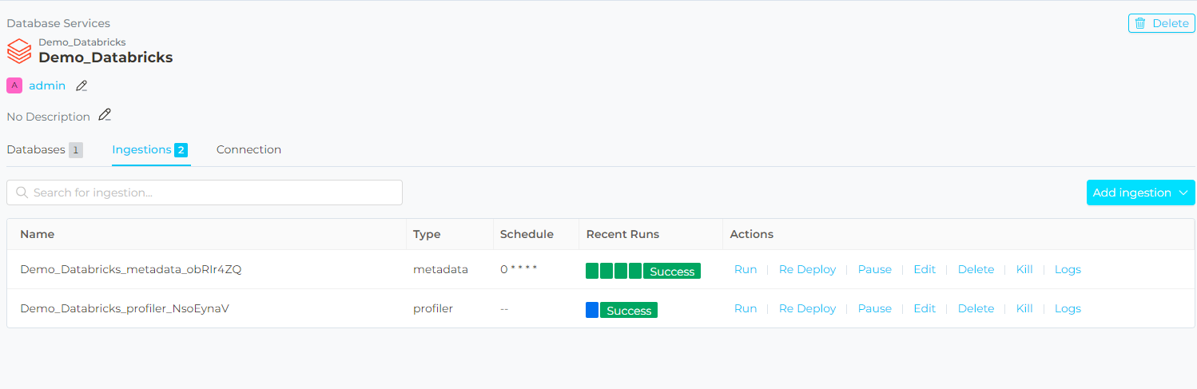Open the Connection tab
The image size is (1197, 389).
click(x=249, y=149)
